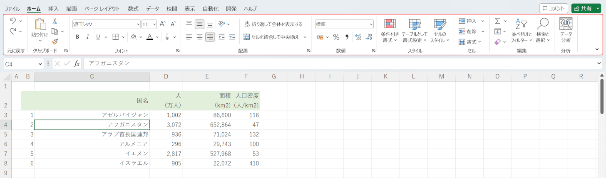Open the font name dropdown
606x178 pixels.
point(139,24)
